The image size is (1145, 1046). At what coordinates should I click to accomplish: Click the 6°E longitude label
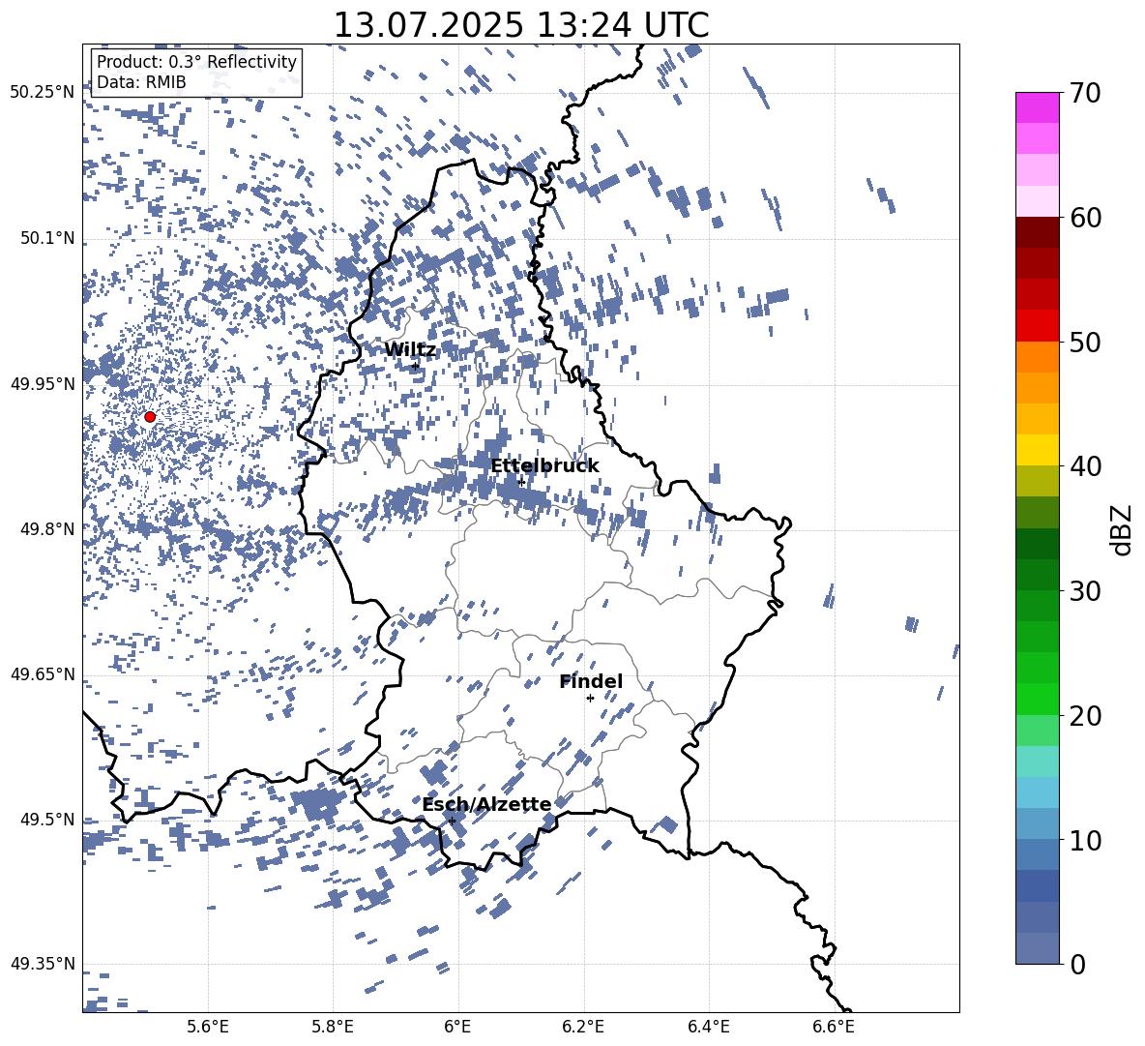click(x=457, y=1027)
